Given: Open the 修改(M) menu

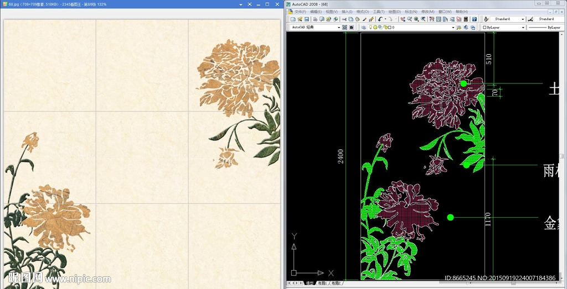Looking at the screenshot, I should pyautogui.click(x=428, y=12).
